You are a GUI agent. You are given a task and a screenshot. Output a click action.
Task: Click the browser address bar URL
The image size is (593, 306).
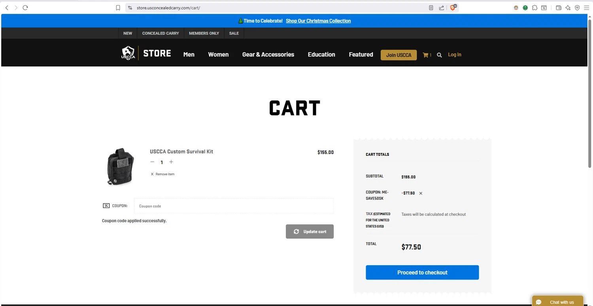(168, 8)
